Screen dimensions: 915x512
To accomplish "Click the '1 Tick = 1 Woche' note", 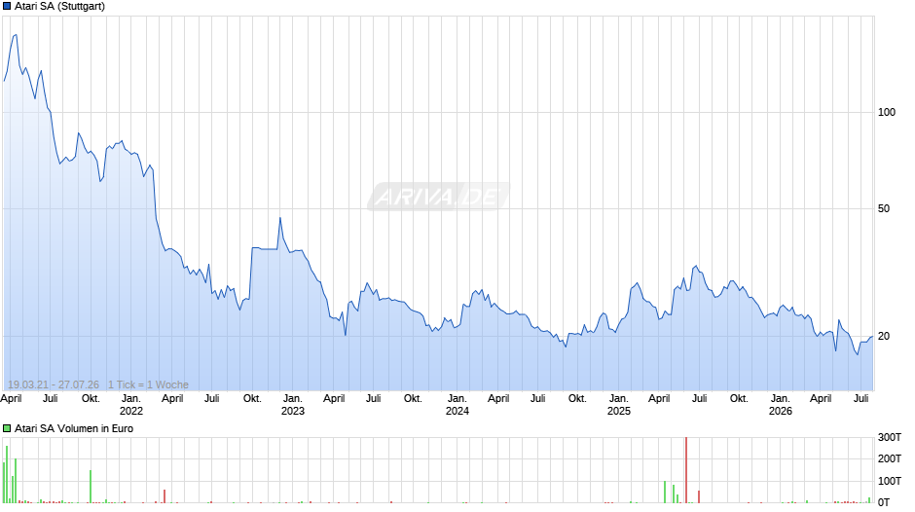I will 148,384.
